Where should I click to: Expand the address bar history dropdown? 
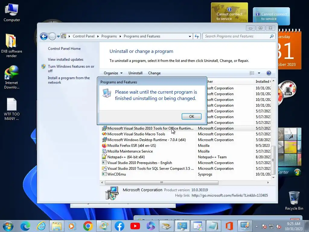(190, 36)
